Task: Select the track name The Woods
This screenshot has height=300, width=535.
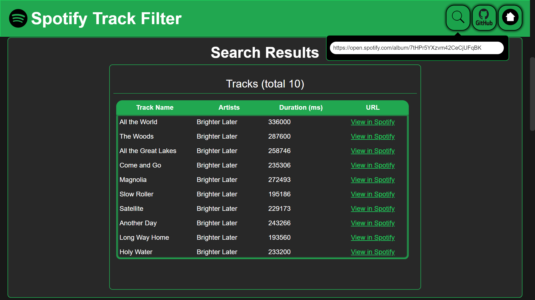Action: (137, 136)
